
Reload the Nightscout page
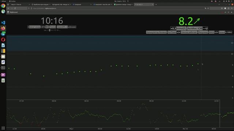click(x=15, y=8)
